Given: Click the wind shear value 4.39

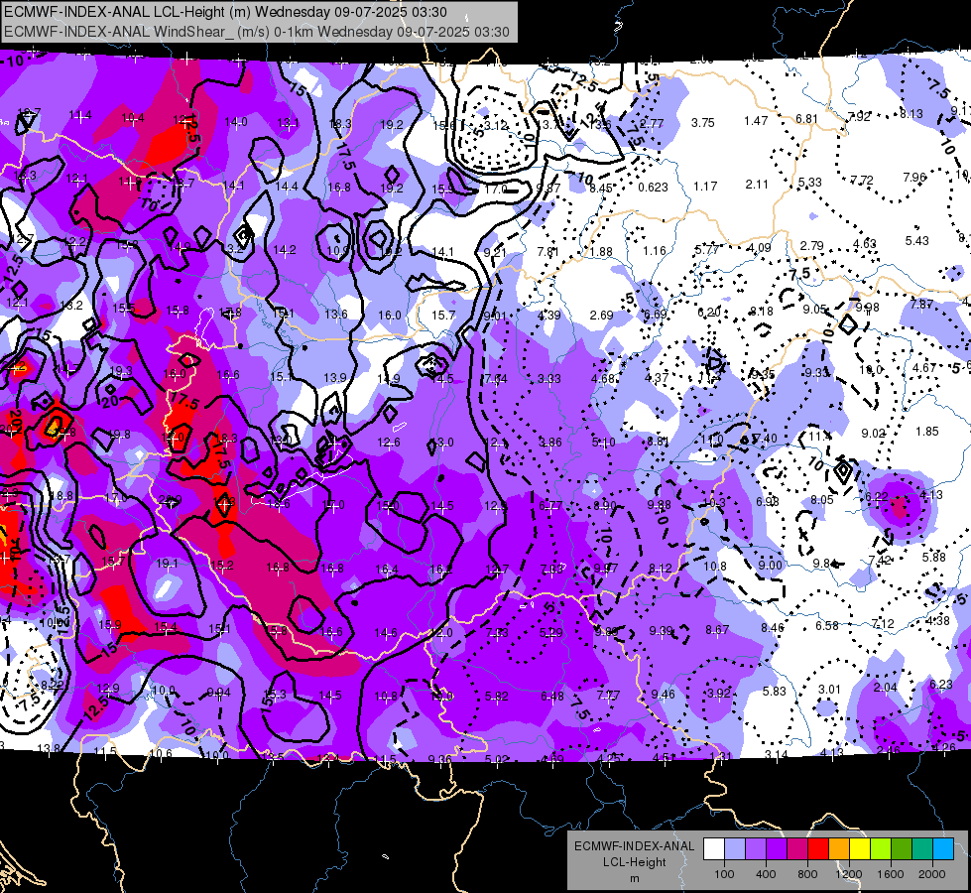Looking at the screenshot, I should coord(548,316).
